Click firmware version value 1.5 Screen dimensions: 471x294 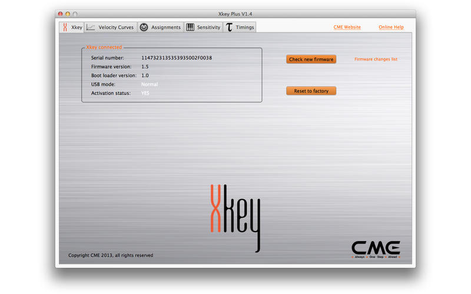coord(145,66)
